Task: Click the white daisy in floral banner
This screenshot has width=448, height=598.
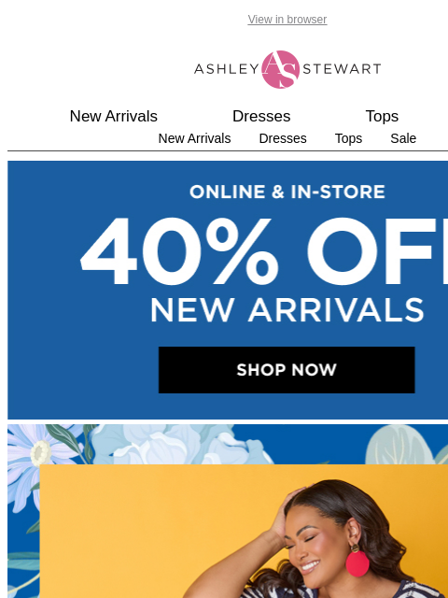Action: (x=41, y=452)
